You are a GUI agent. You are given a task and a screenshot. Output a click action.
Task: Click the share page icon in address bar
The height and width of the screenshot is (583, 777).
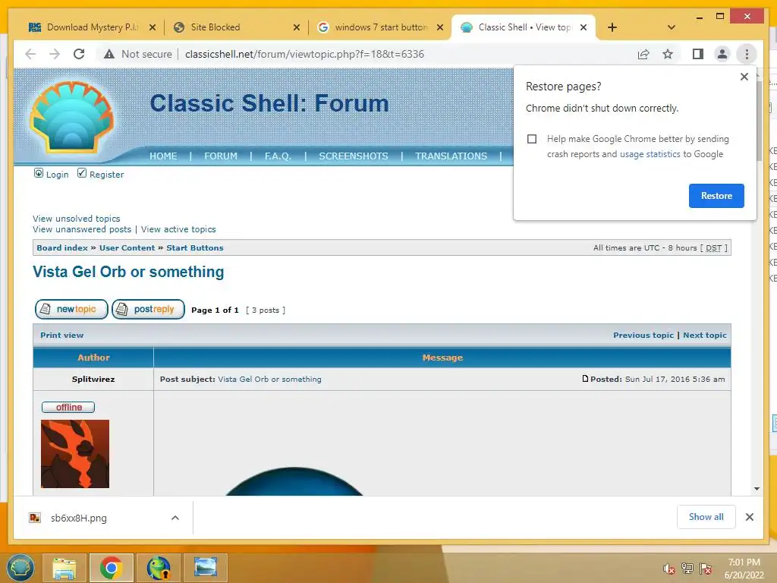(643, 54)
